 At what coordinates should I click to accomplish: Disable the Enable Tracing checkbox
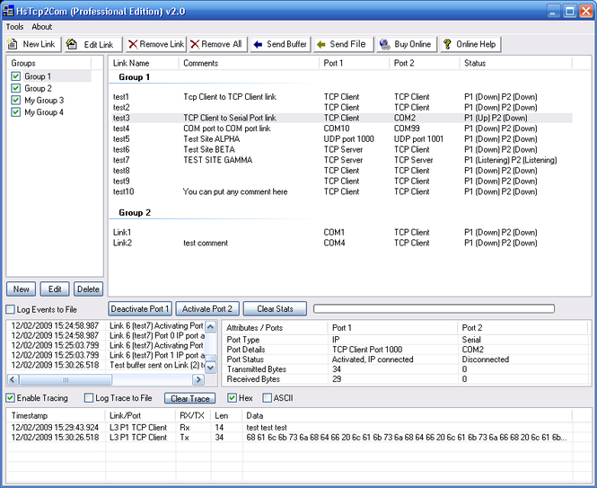tap(11, 398)
